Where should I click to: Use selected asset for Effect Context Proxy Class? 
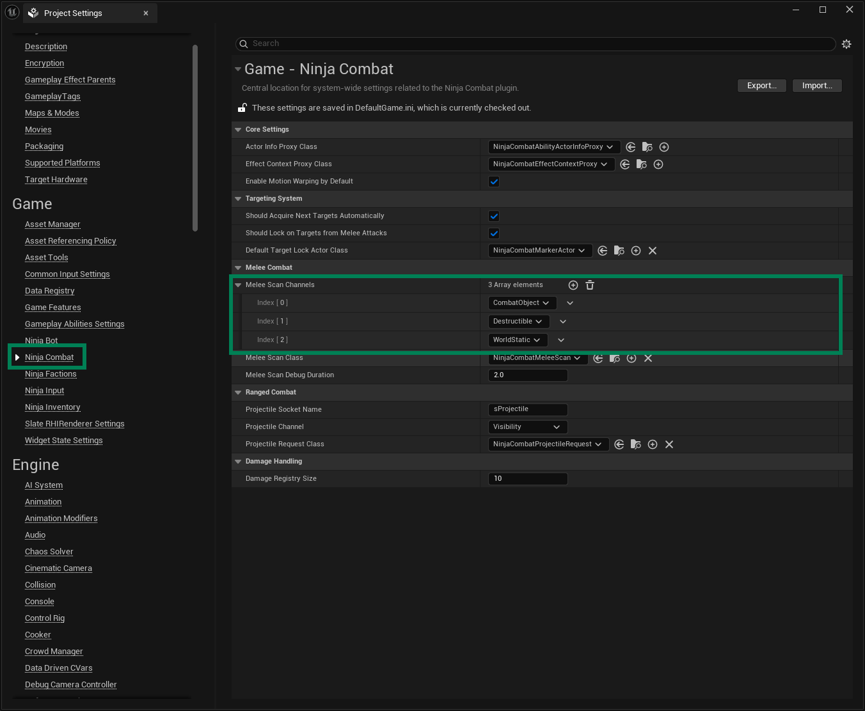[x=625, y=164]
